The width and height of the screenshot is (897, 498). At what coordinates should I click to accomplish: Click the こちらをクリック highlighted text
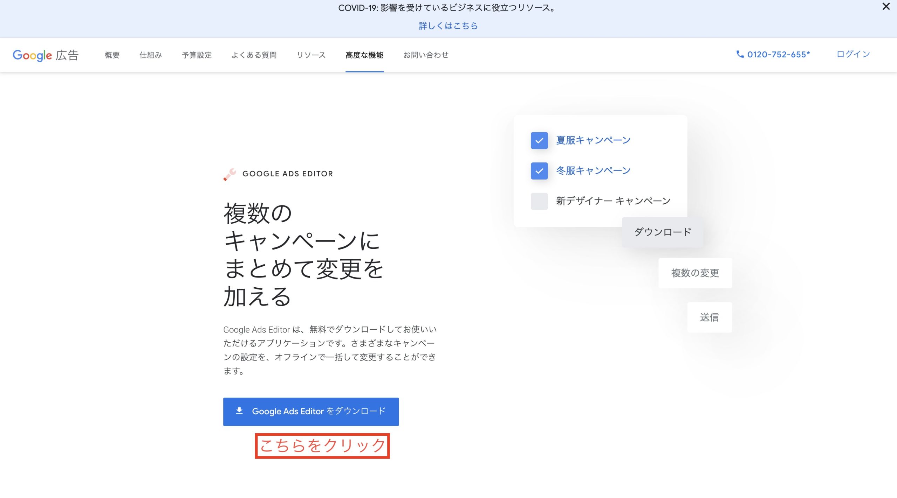tap(322, 445)
